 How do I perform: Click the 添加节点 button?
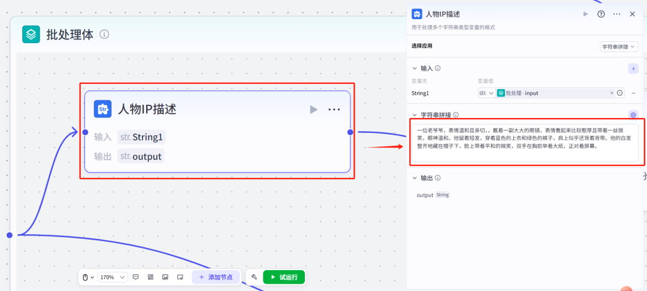216,277
